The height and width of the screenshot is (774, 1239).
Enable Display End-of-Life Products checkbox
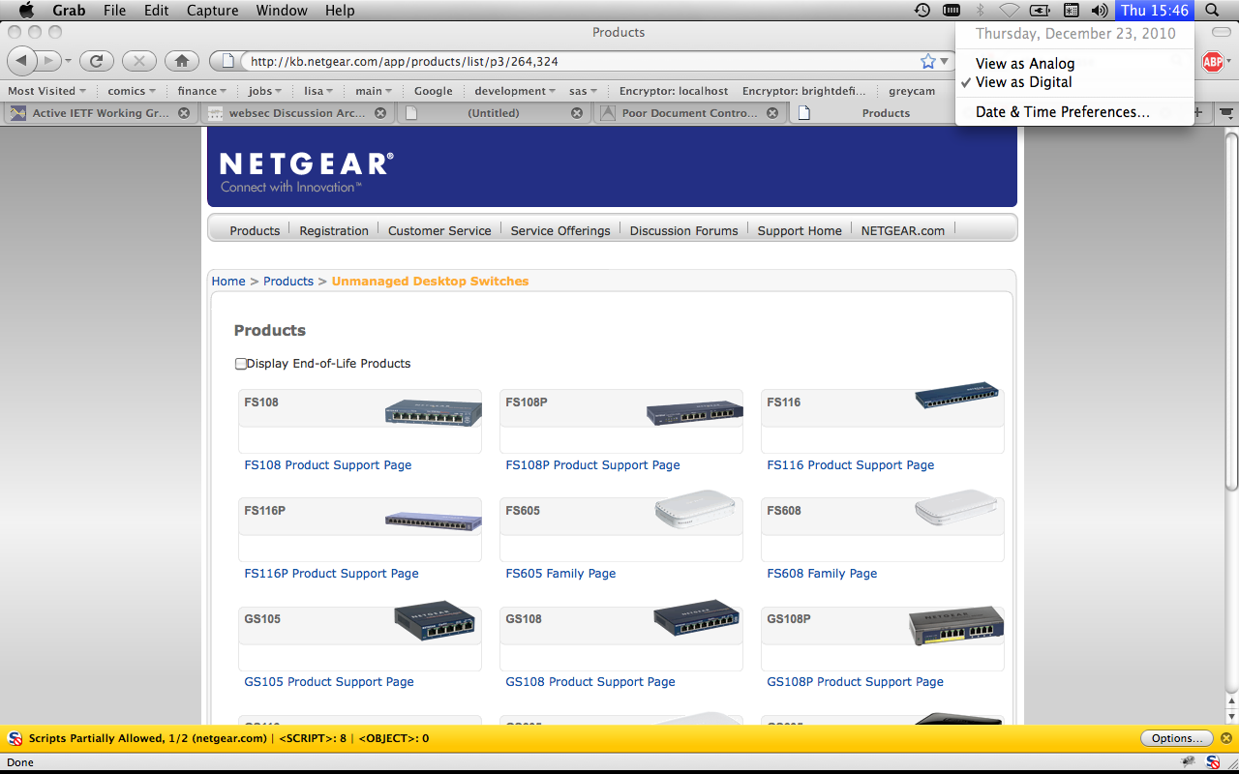point(241,364)
